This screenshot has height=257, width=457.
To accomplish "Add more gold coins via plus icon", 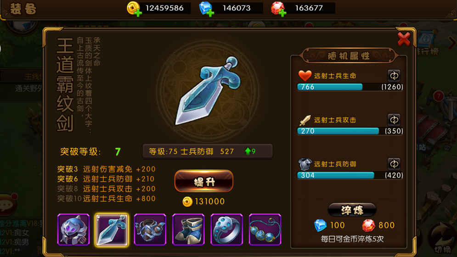I will 138,13.
